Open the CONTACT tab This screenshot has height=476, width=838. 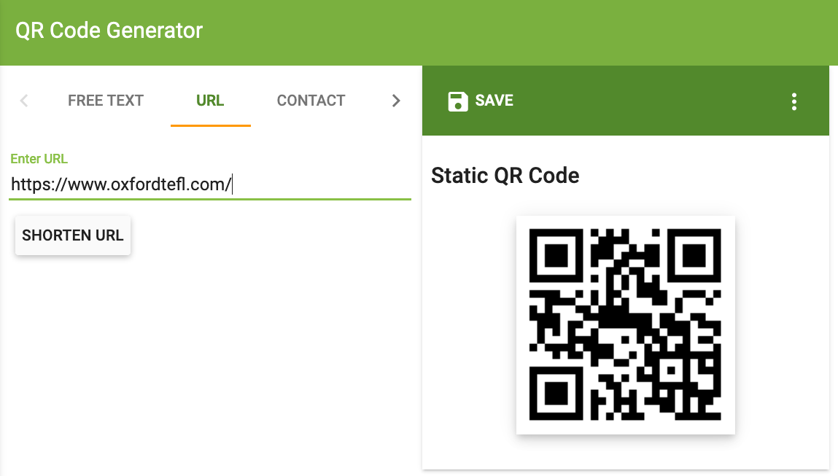click(311, 101)
